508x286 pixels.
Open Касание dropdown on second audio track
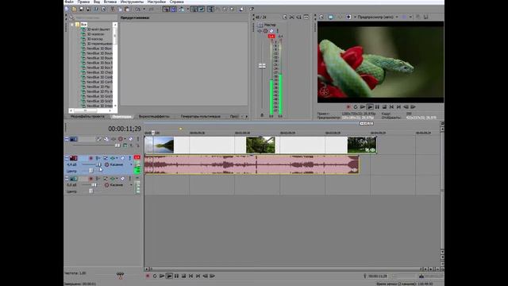point(131,185)
